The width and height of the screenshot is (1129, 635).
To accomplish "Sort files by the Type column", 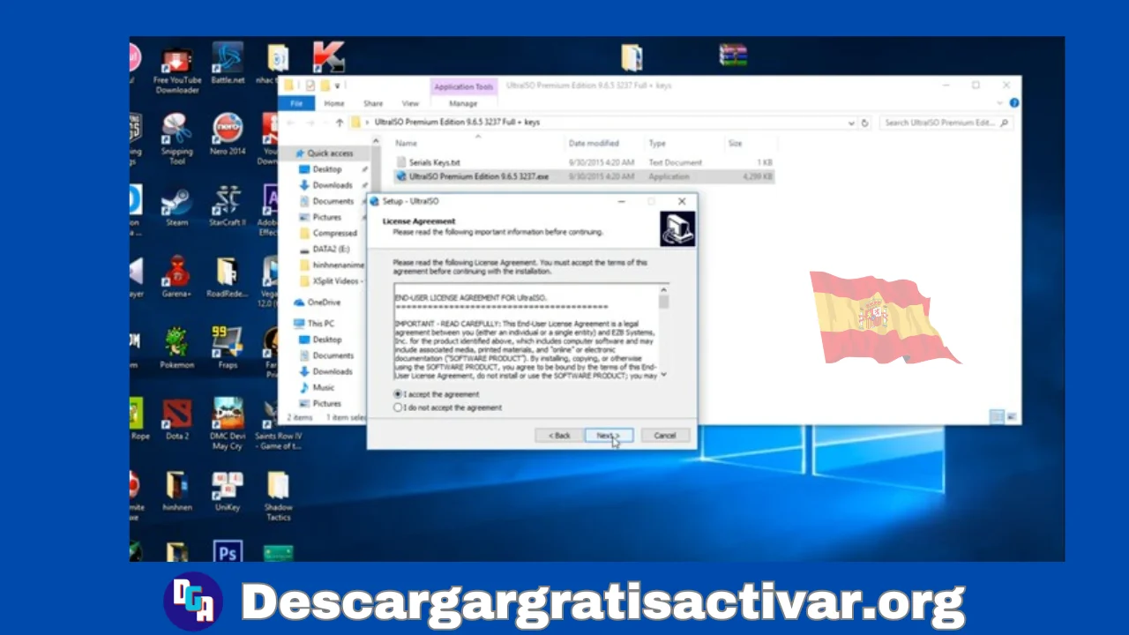I will coord(657,143).
